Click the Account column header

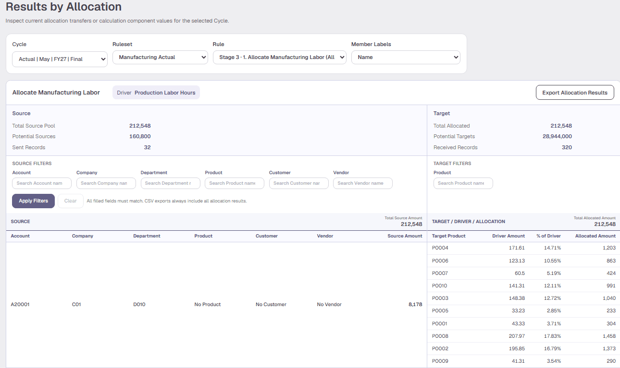(20, 236)
